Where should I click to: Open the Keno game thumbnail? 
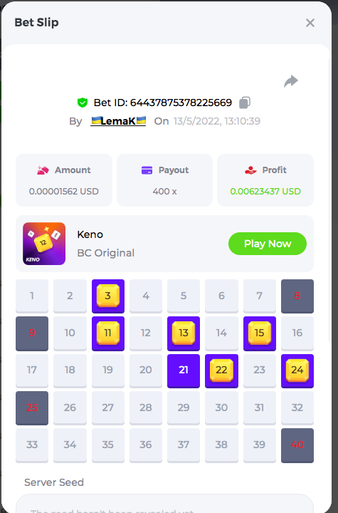point(44,244)
